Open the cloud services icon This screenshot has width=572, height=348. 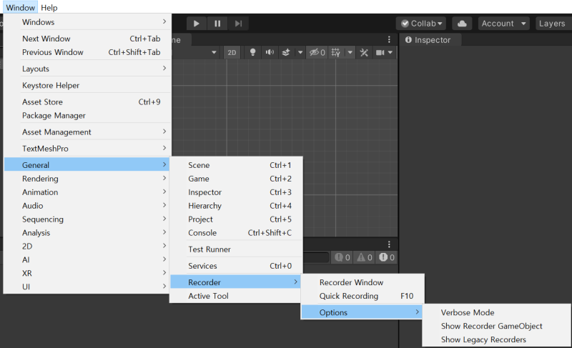pyautogui.click(x=462, y=24)
